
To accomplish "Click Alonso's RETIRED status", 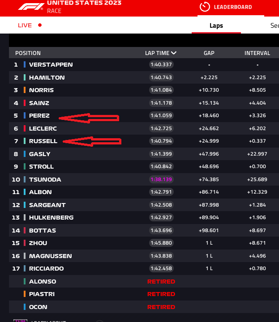I will click(161, 281).
